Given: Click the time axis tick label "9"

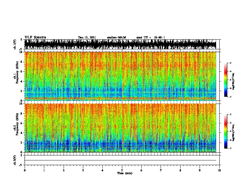Looking at the screenshot, I should click(200, 170).
